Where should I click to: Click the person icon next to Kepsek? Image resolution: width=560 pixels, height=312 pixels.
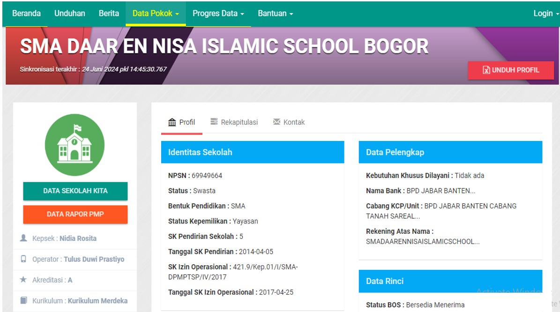point(23,238)
